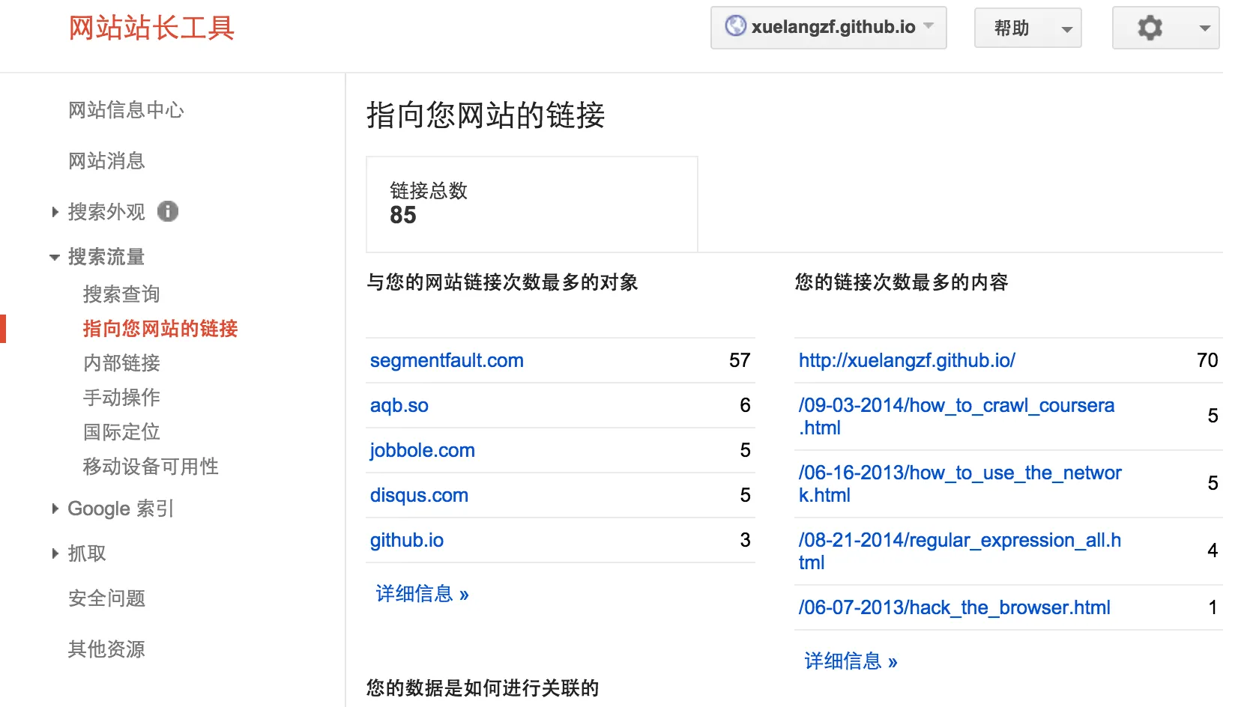Click the 网站站长工具 logo title

coord(151,28)
